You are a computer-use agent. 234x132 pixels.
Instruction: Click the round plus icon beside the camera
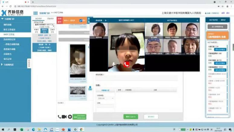pyautogui.click(x=70, y=117)
